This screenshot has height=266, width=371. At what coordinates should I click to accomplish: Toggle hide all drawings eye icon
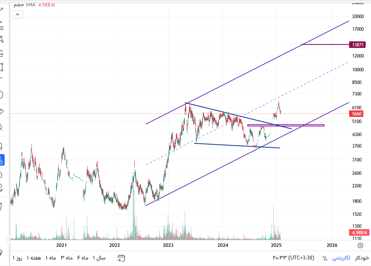(1, 187)
